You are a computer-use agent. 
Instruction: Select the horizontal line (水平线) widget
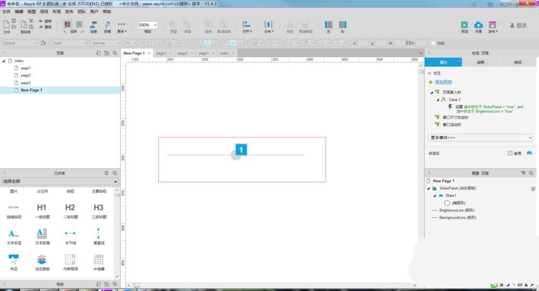[x=71, y=237]
